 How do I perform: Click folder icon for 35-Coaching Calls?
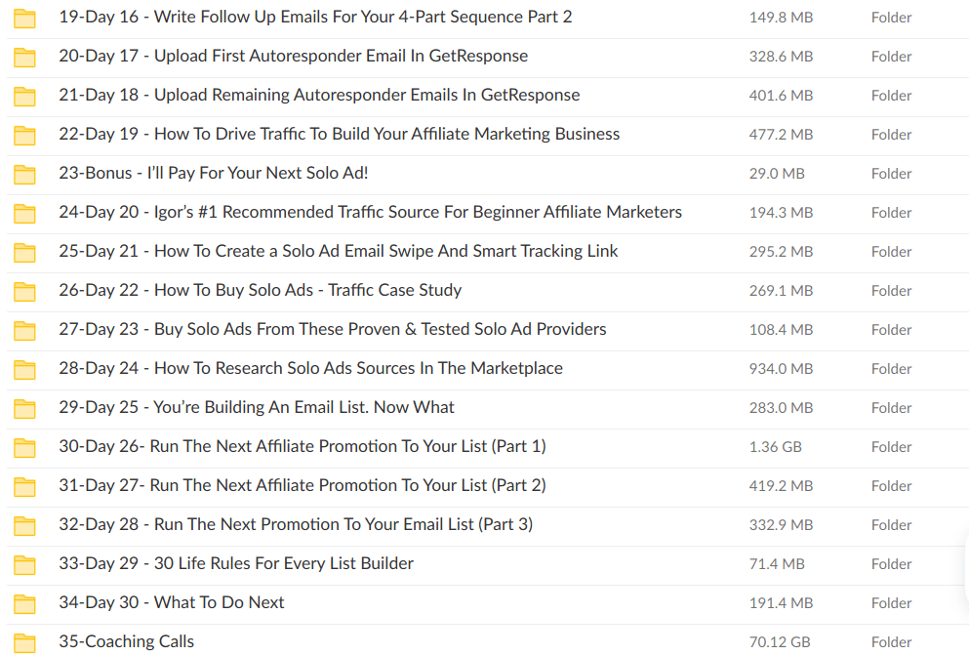pyautogui.click(x=24, y=642)
